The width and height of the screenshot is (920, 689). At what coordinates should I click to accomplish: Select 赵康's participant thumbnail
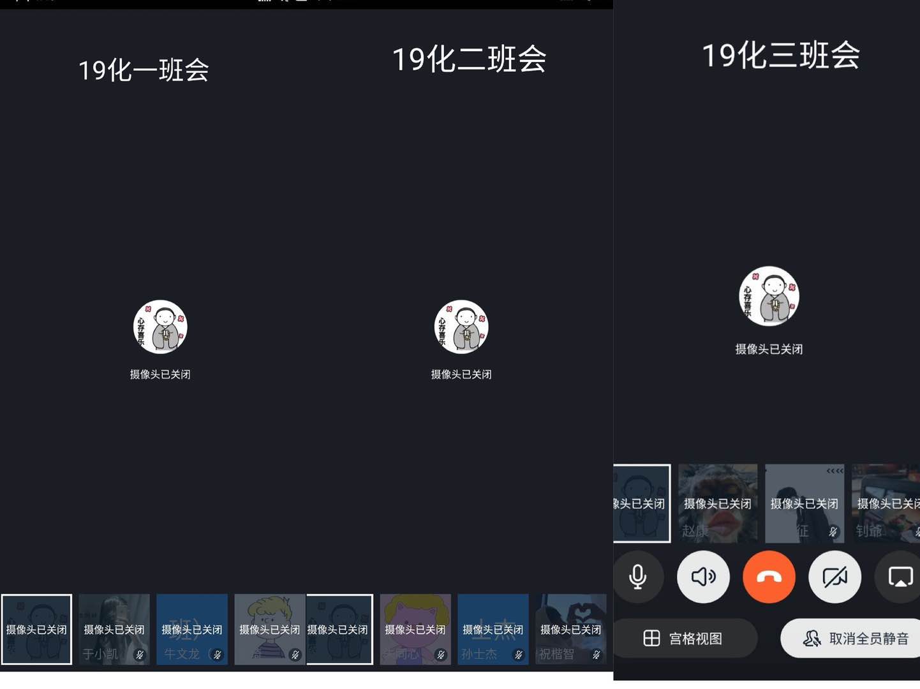click(x=717, y=503)
